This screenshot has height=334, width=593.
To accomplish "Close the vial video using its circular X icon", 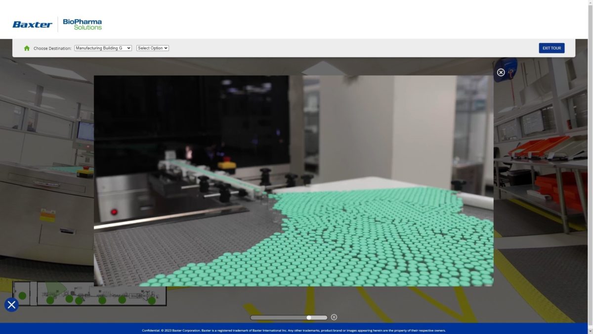I will pyautogui.click(x=502, y=72).
